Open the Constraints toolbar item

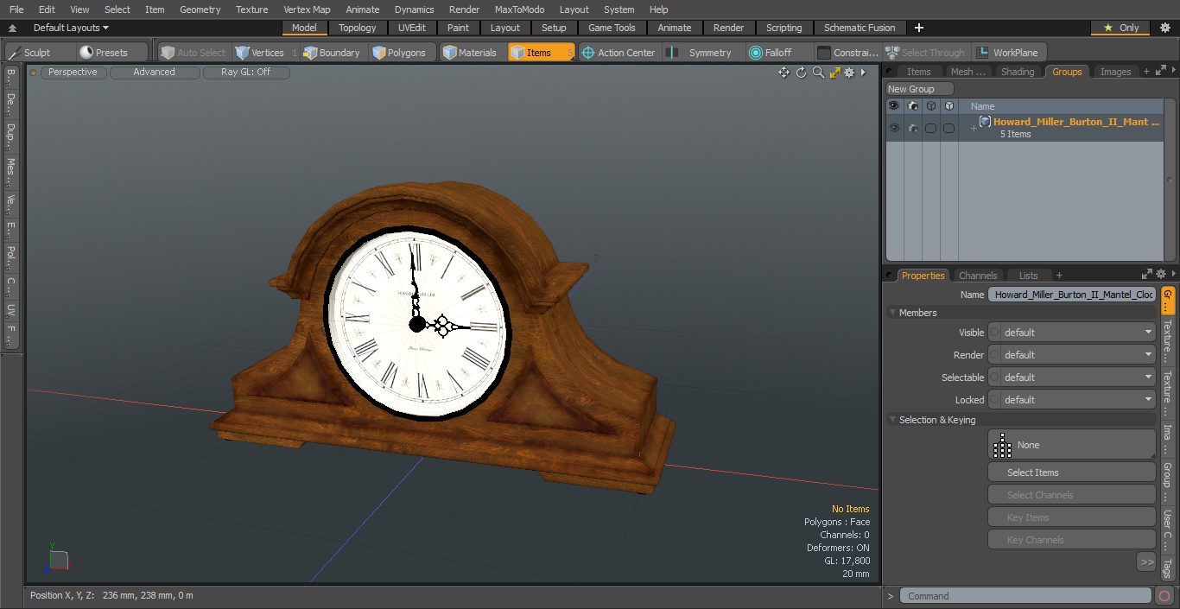pos(848,53)
